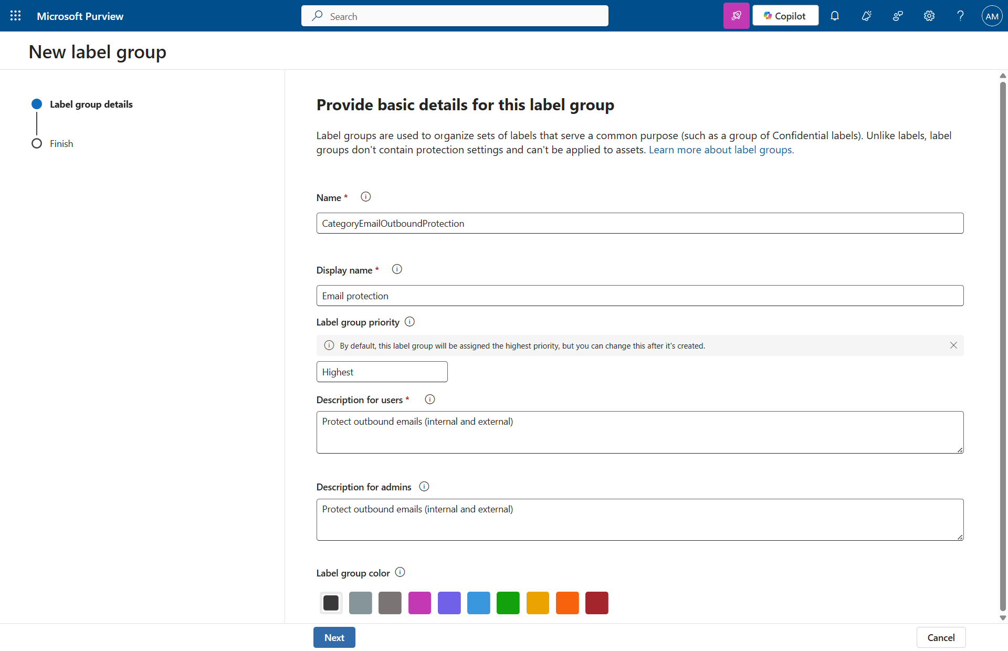This screenshot has height=651, width=1008.
Task: Pick the dark red color swatch
Action: tap(596, 603)
